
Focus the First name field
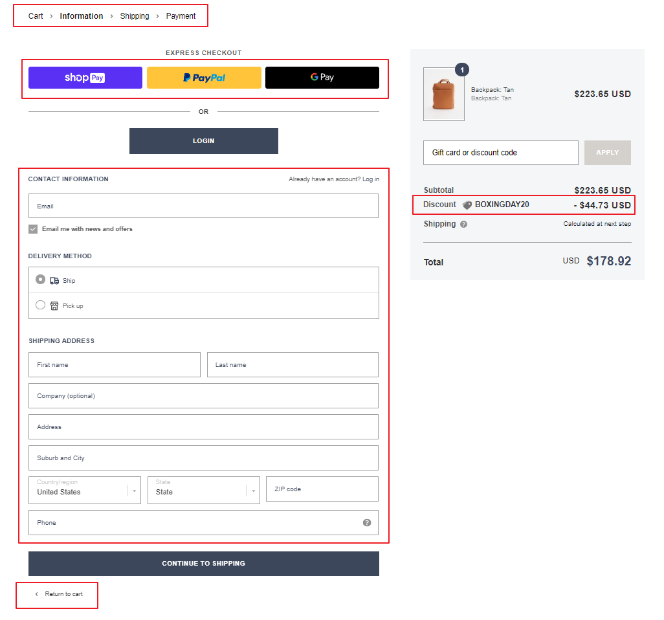pos(115,364)
